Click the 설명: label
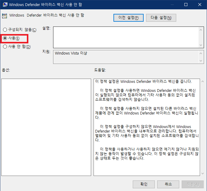 click(46, 28)
